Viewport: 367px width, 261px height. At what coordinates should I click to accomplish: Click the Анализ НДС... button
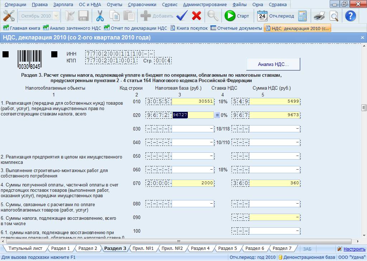(273, 64)
